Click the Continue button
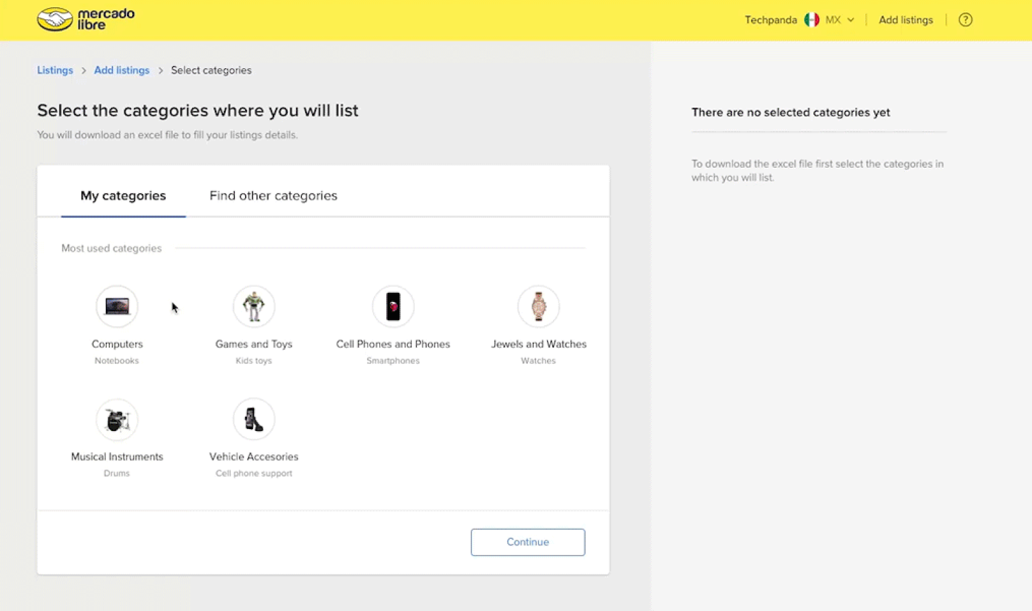This screenshot has width=1032, height=611. pyautogui.click(x=528, y=542)
